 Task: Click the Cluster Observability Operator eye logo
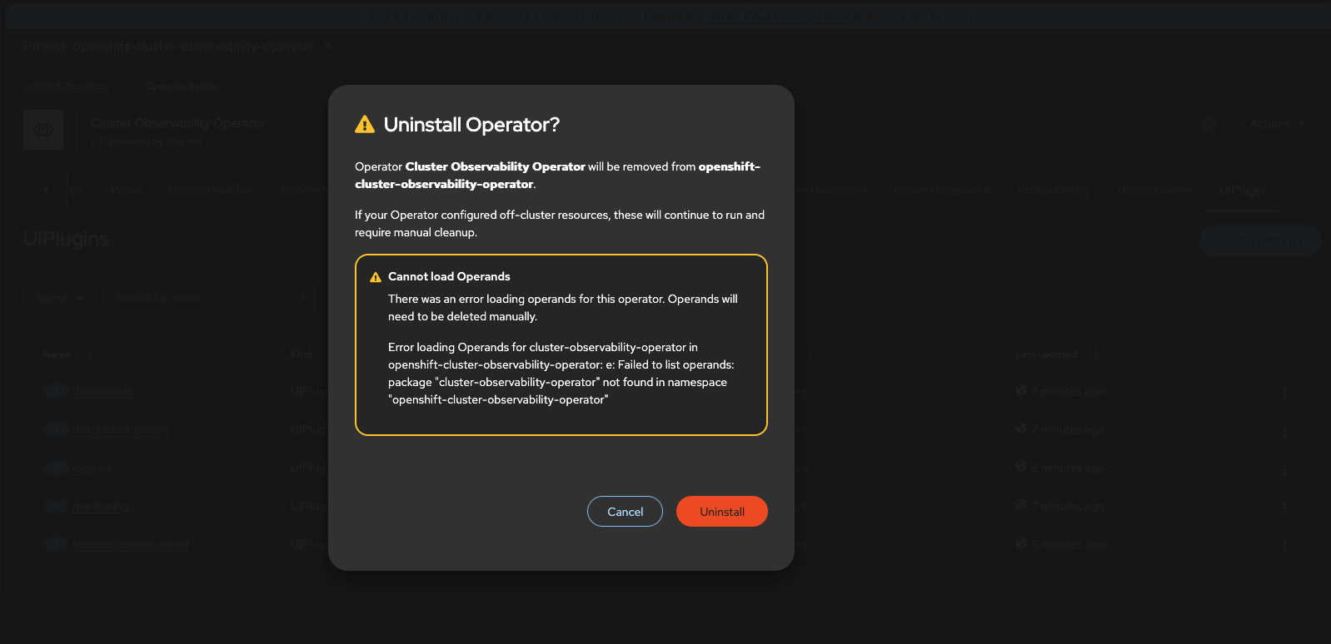43,130
